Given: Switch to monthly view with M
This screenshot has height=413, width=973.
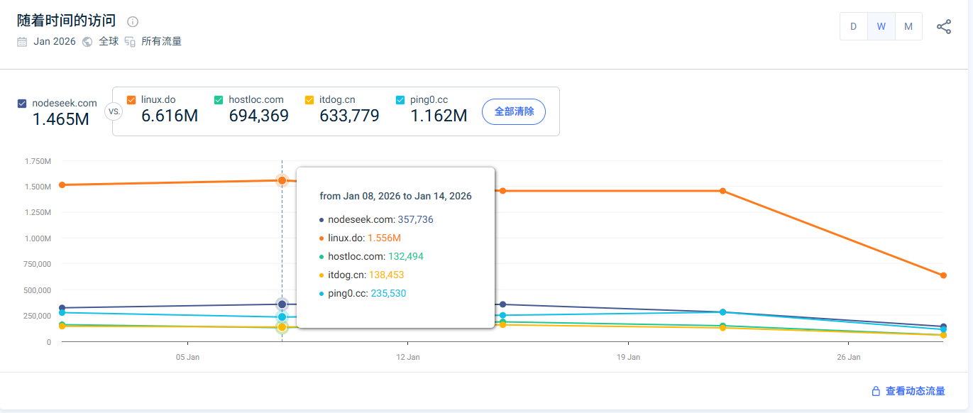Looking at the screenshot, I should [x=908, y=26].
